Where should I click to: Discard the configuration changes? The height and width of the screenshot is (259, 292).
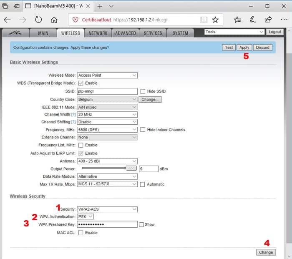click(x=262, y=48)
